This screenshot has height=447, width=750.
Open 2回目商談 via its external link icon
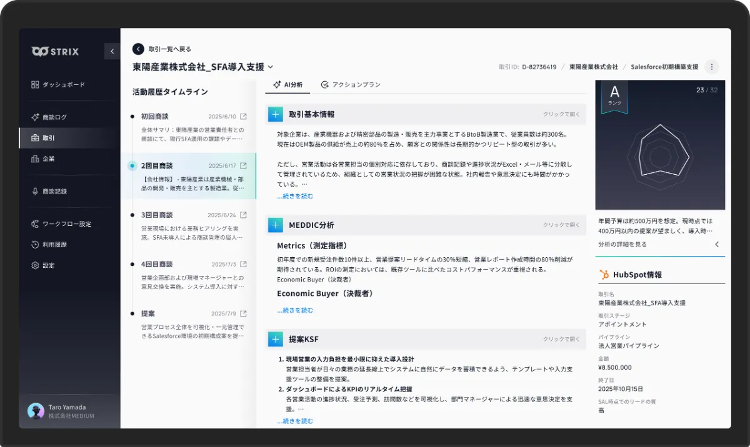click(x=244, y=166)
